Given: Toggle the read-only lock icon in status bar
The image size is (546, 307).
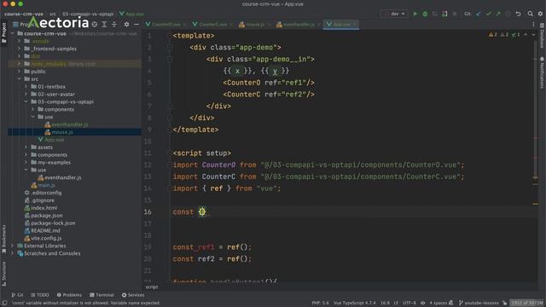Looking at the screenshot, I should point(504,303).
